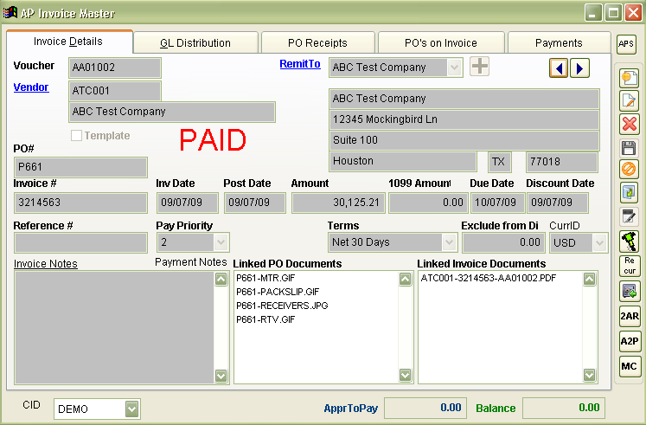Expand the Pay Priority dropdown
The width and height of the screenshot is (646, 425).
(221, 243)
